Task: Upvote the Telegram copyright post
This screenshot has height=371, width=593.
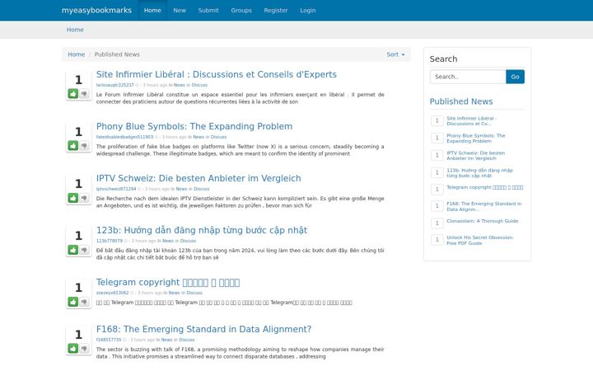Action: [73, 302]
